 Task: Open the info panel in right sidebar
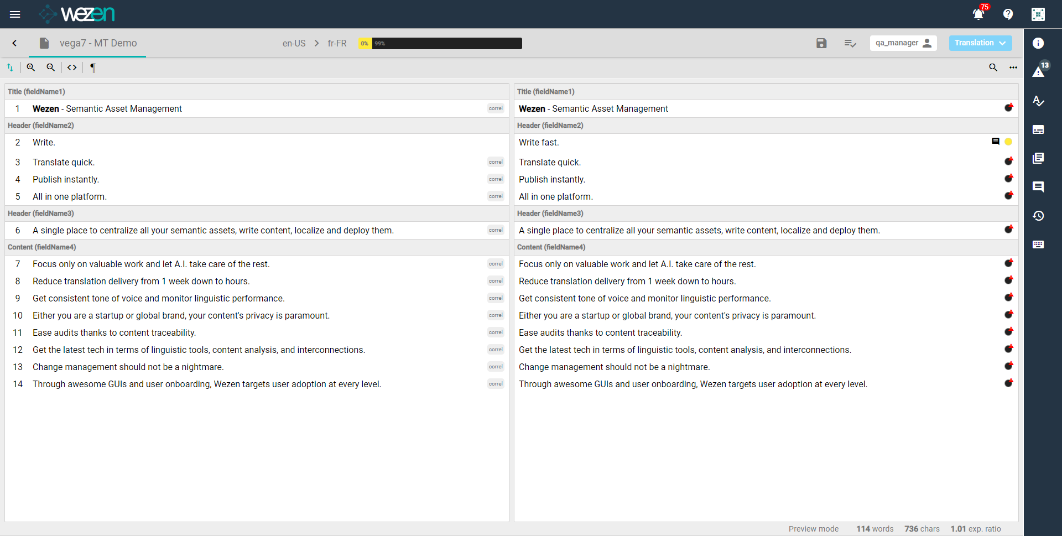(x=1038, y=43)
